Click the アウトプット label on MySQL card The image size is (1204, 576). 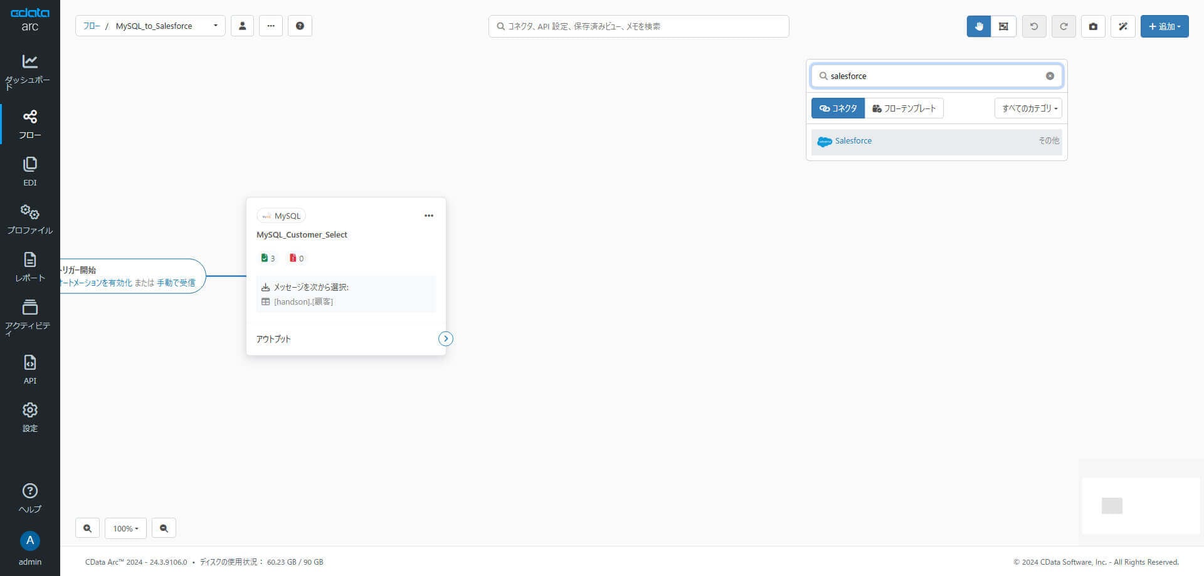click(273, 339)
